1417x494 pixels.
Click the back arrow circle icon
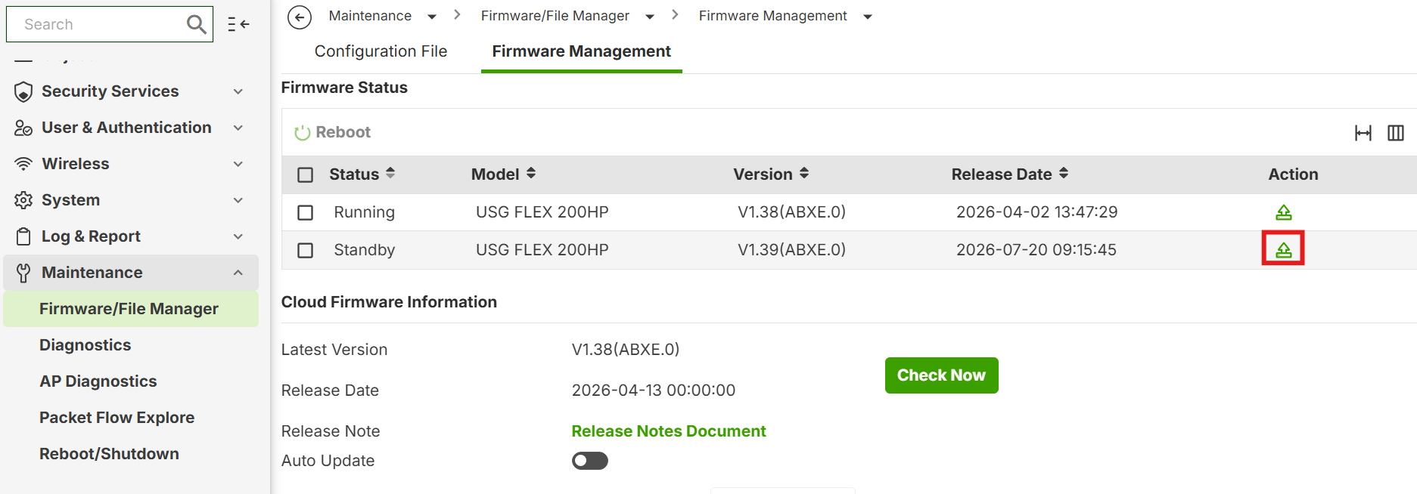[x=300, y=17]
